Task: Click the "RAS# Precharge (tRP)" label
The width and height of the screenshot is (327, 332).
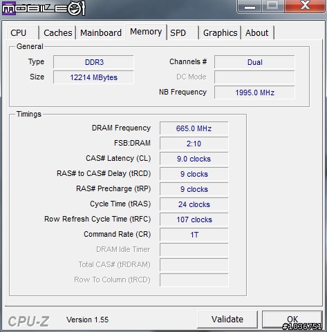Action: click(x=113, y=188)
